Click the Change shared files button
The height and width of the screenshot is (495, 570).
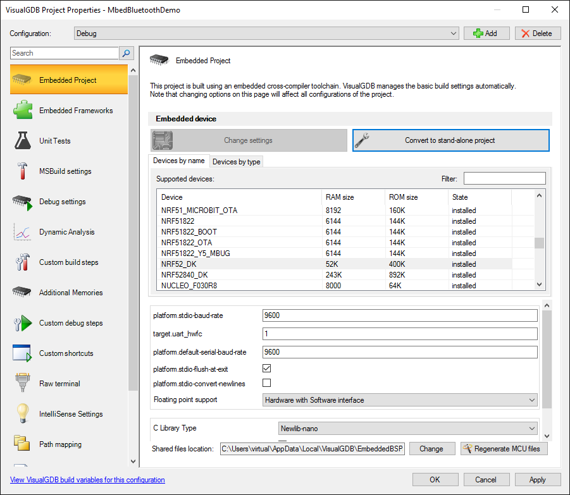point(432,448)
